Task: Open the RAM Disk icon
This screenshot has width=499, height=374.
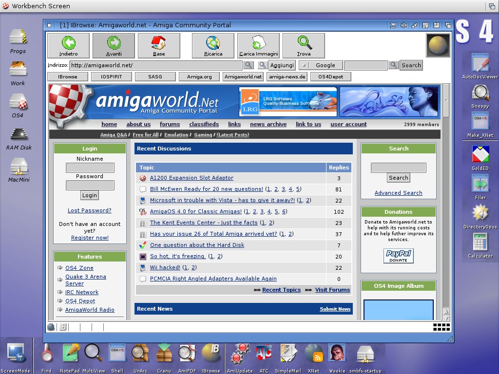Action: point(19,139)
